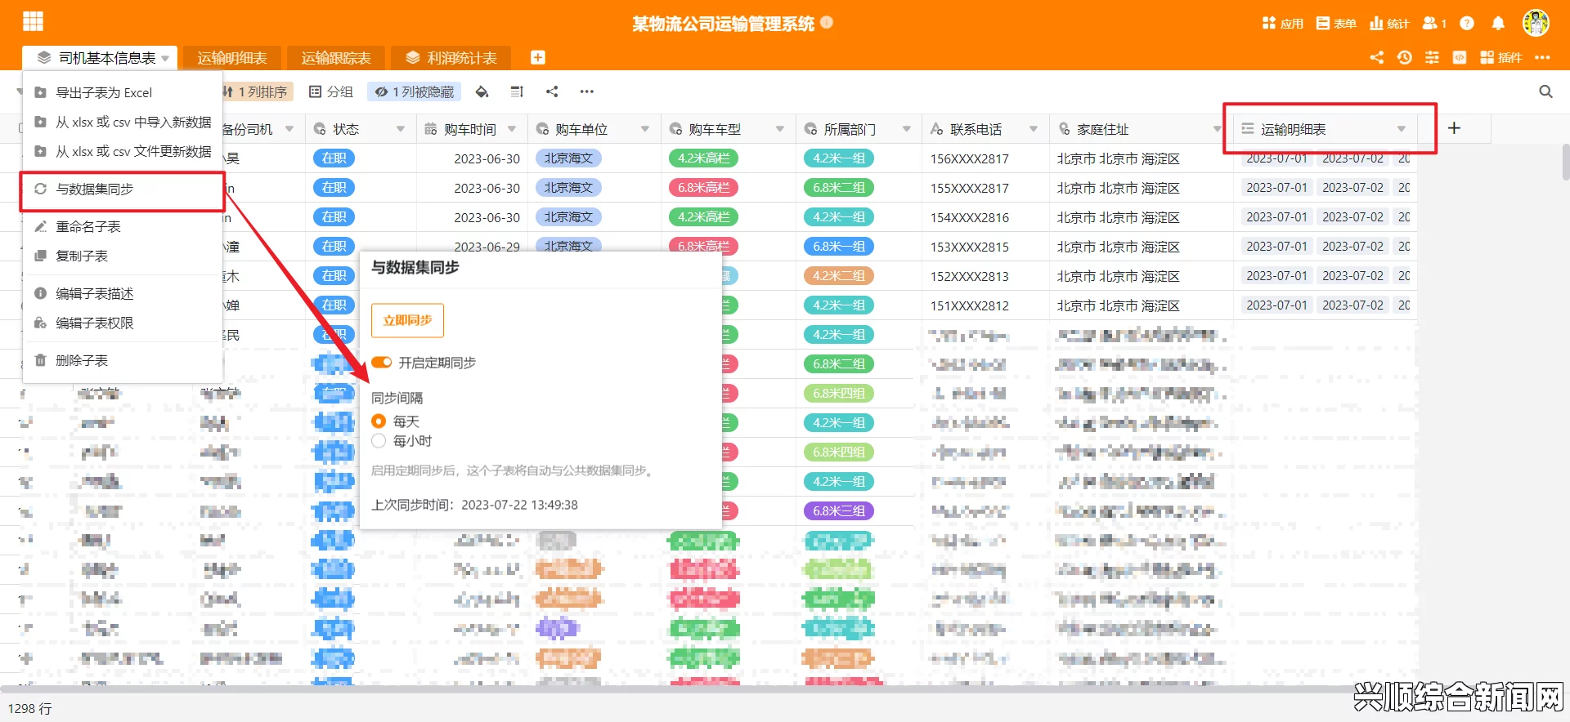Add a new sub-table with plus icon
This screenshot has width=1570, height=722.
(537, 57)
